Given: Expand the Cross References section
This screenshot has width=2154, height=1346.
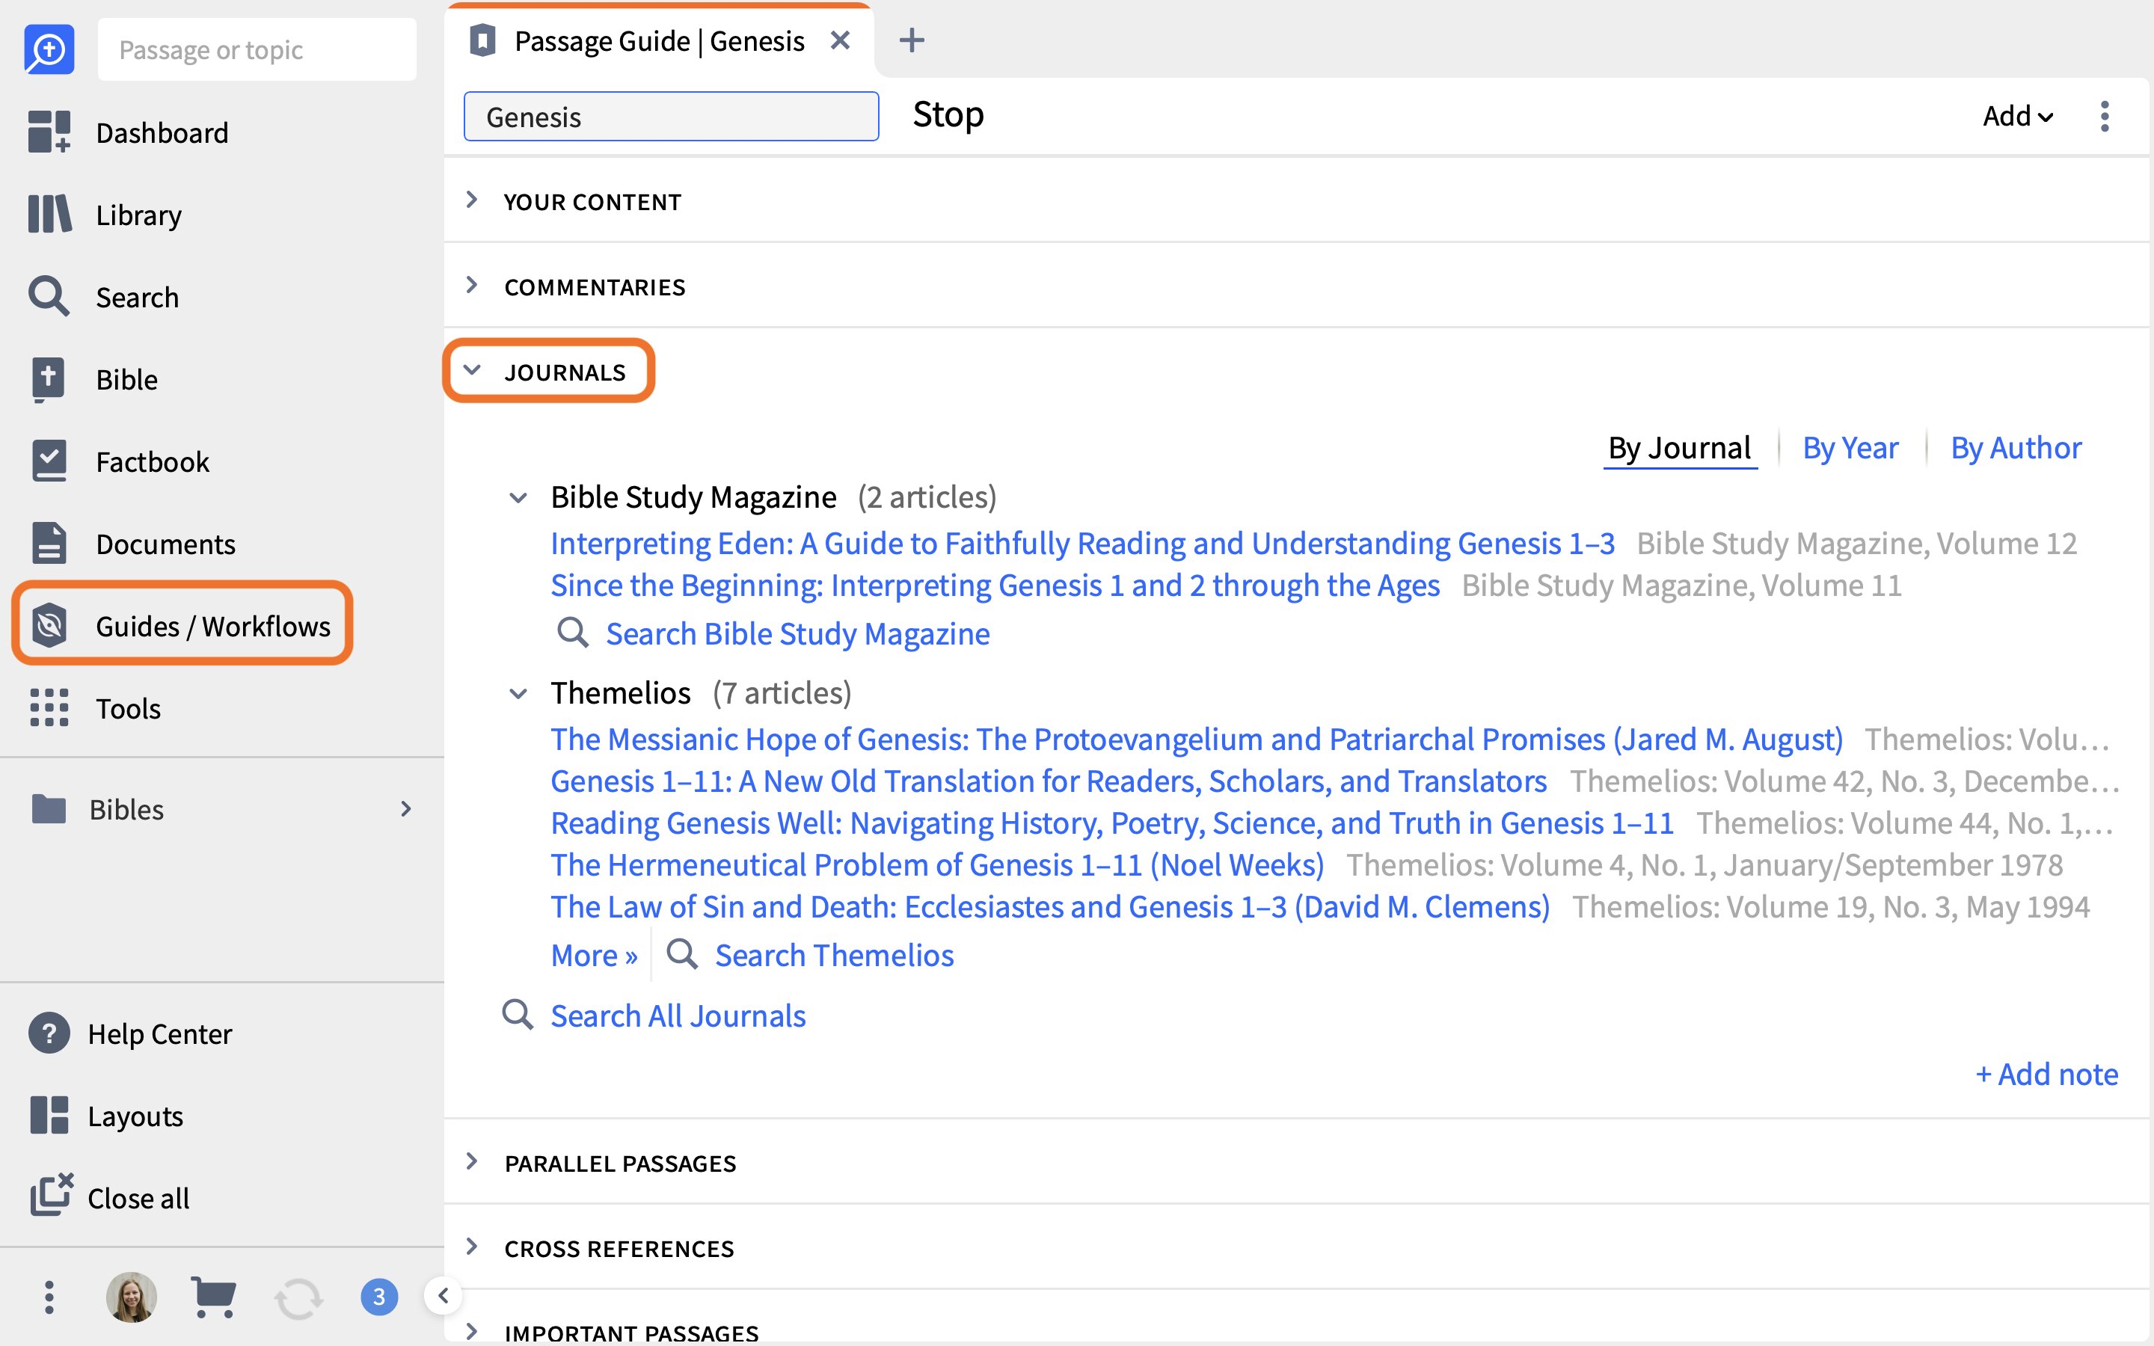Looking at the screenshot, I should tap(472, 1247).
